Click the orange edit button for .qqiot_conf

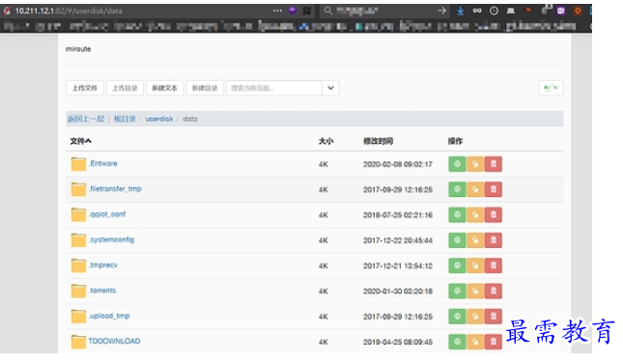coord(475,214)
